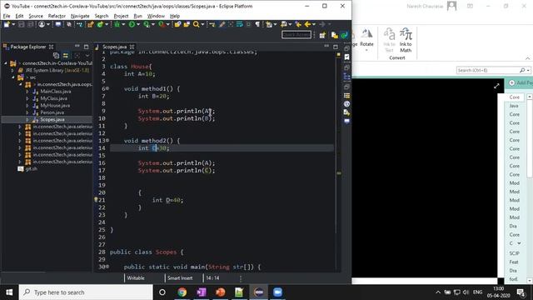Image resolution: width=533 pixels, height=300 pixels.
Task: Expand the Person.java tree node
Action: 27,112
